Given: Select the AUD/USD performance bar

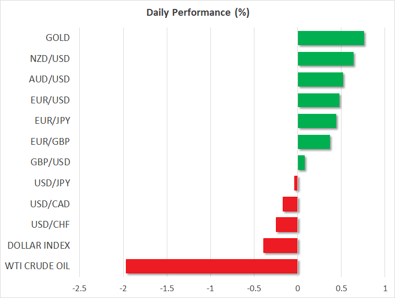Looking at the screenshot, I should point(320,80).
